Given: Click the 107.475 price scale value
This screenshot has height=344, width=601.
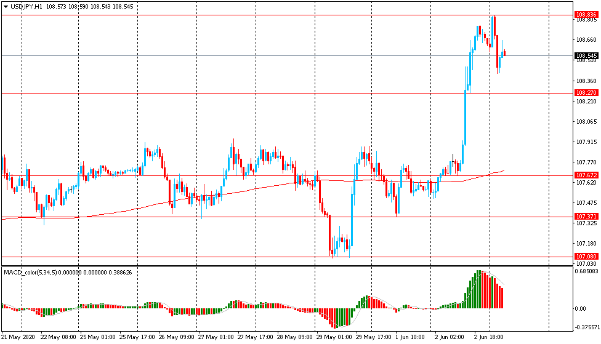Looking at the screenshot, I should point(586,202).
